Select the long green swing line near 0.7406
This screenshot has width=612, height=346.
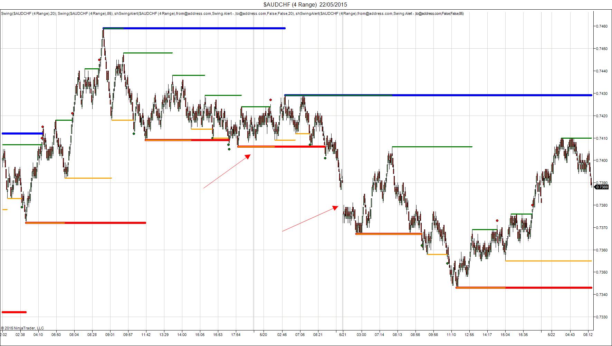click(x=432, y=147)
